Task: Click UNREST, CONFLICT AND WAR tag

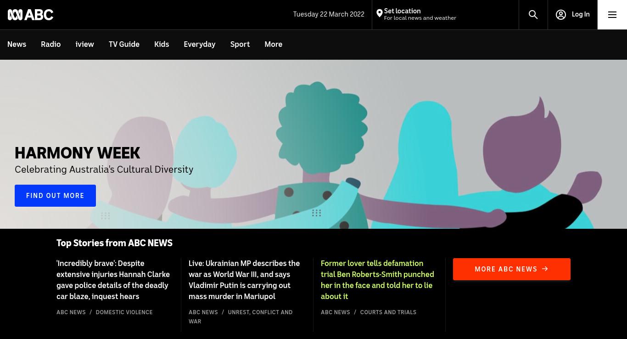Action: (x=241, y=317)
